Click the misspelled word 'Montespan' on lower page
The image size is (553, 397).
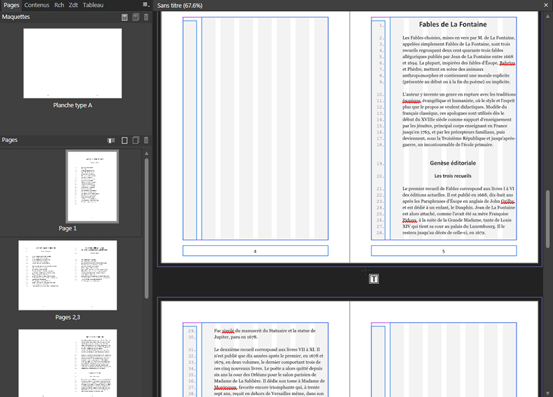click(x=225, y=387)
